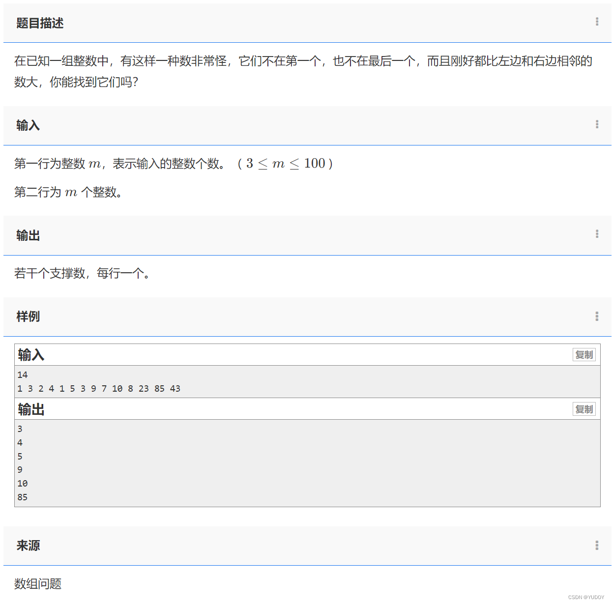
Task: Click sample output value '9'
Action: coord(20,470)
